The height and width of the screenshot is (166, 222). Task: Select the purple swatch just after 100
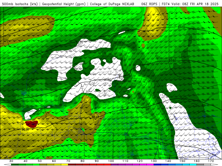(115, 165)
